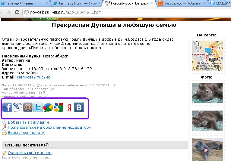The image size is (231, 163).
Task: Click the Оставить своё мнение link
Action: click(x=30, y=153)
